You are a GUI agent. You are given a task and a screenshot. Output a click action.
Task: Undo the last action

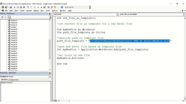[x=28, y=7]
